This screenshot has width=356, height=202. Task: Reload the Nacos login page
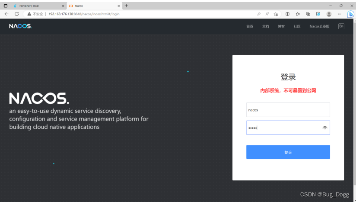(16, 14)
